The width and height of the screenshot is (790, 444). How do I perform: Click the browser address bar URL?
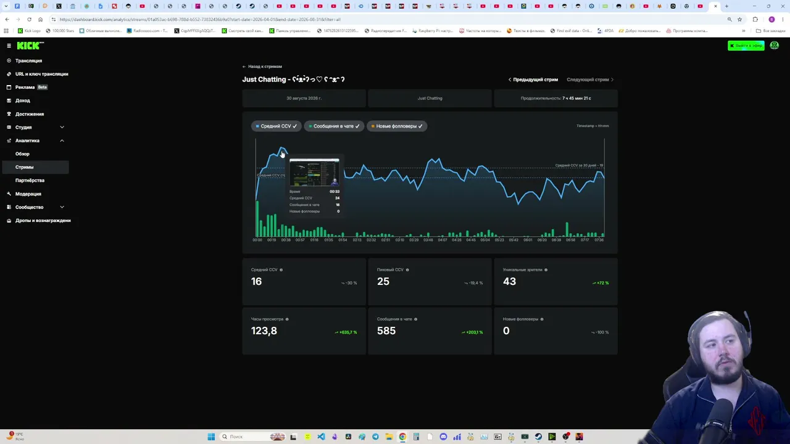pos(200,19)
